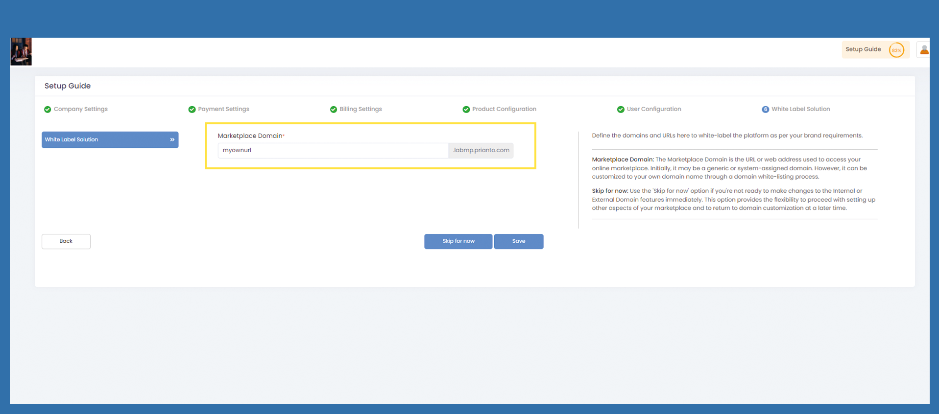939x414 pixels.
Task: Open the Billing Settings step
Action: (361, 109)
